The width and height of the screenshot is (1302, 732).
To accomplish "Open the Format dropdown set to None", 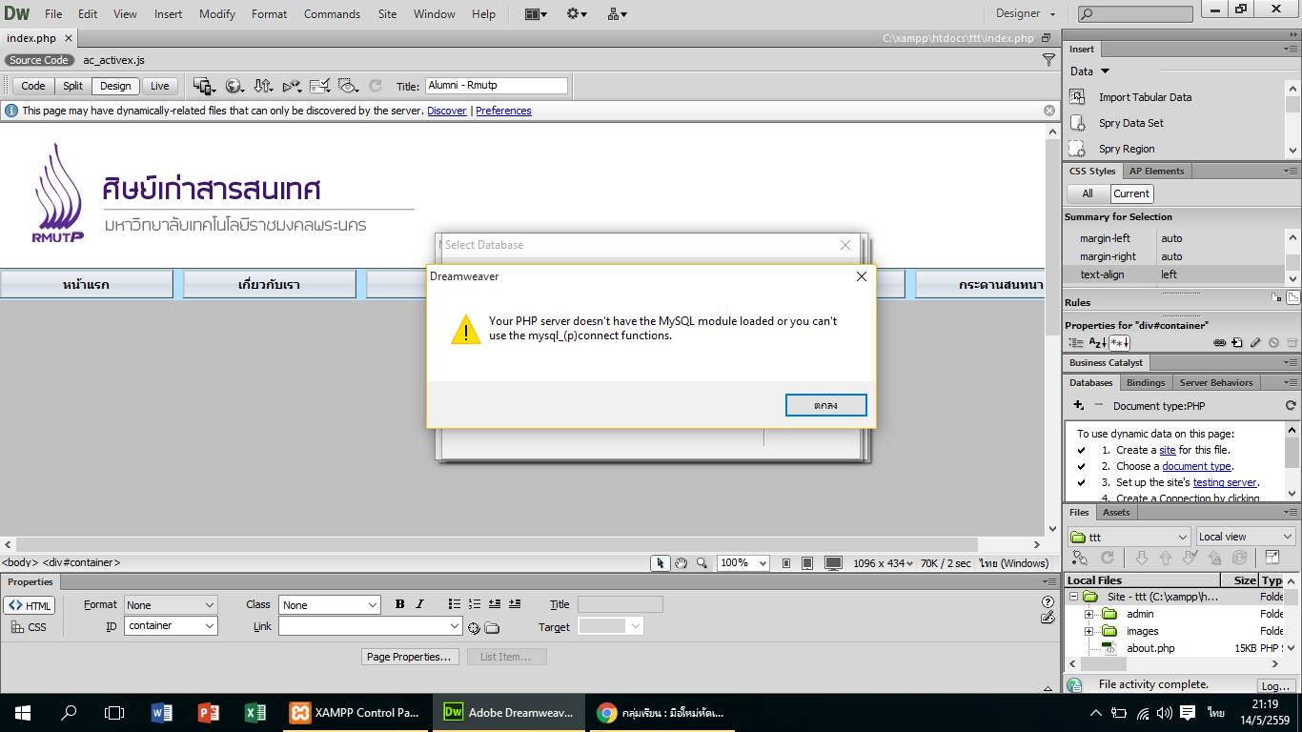I will coord(170,603).
